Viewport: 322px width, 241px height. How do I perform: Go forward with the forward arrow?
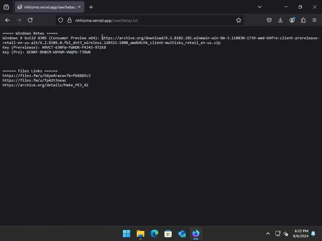point(19,20)
